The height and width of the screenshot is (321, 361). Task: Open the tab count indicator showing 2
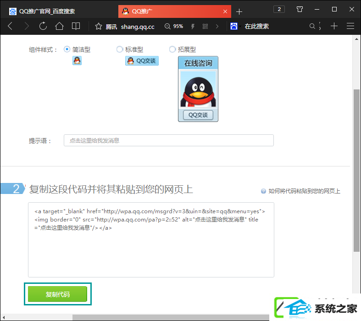(279, 9)
